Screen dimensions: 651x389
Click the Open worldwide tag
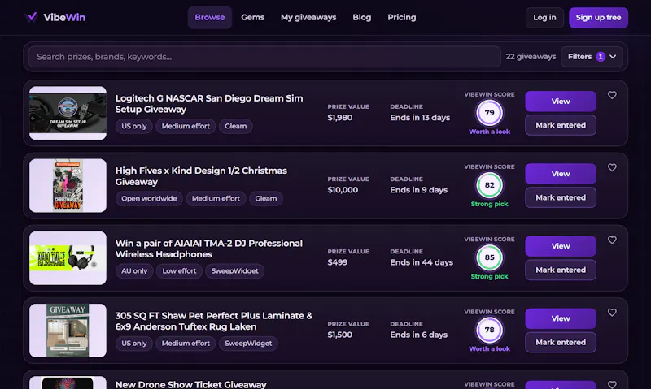[x=149, y=198]
